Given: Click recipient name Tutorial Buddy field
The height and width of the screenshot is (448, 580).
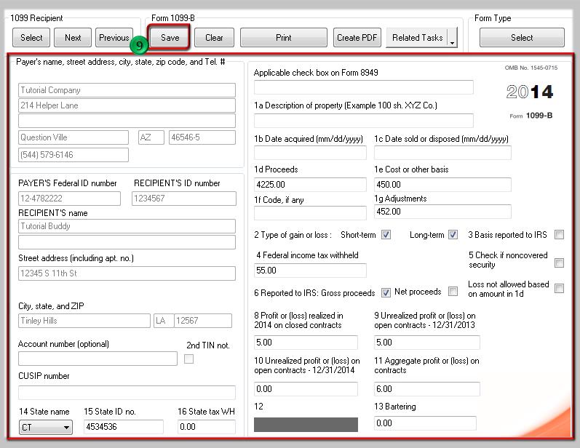Looking at the screenshot, I should (127, 226).
